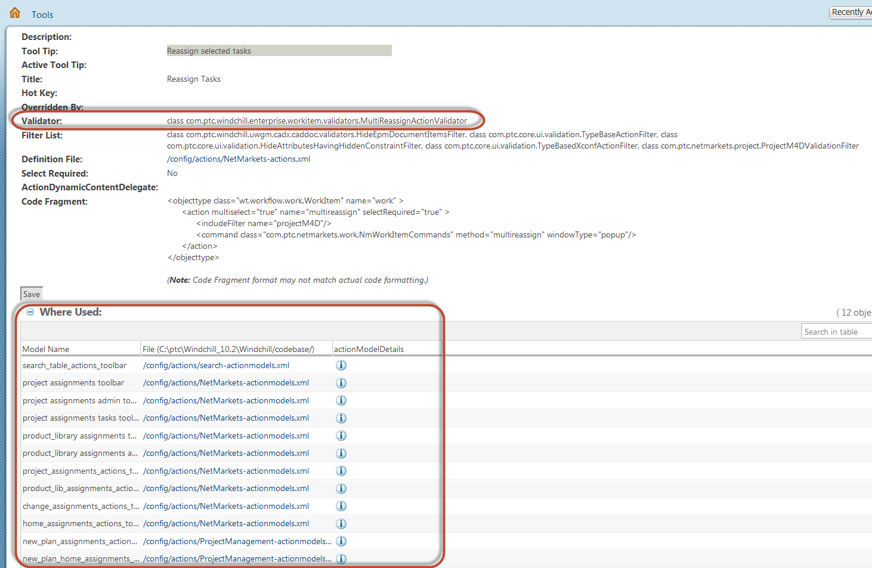872x568 pixels.
Task: Edit the Tool Tip field
Action: pyautogui.click(x=279, y=51)
